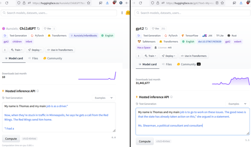This screenshot has width=251, height=147.
Task: Bookmark ChildGPT page with star icon
Action: click(x=88, y=3)
